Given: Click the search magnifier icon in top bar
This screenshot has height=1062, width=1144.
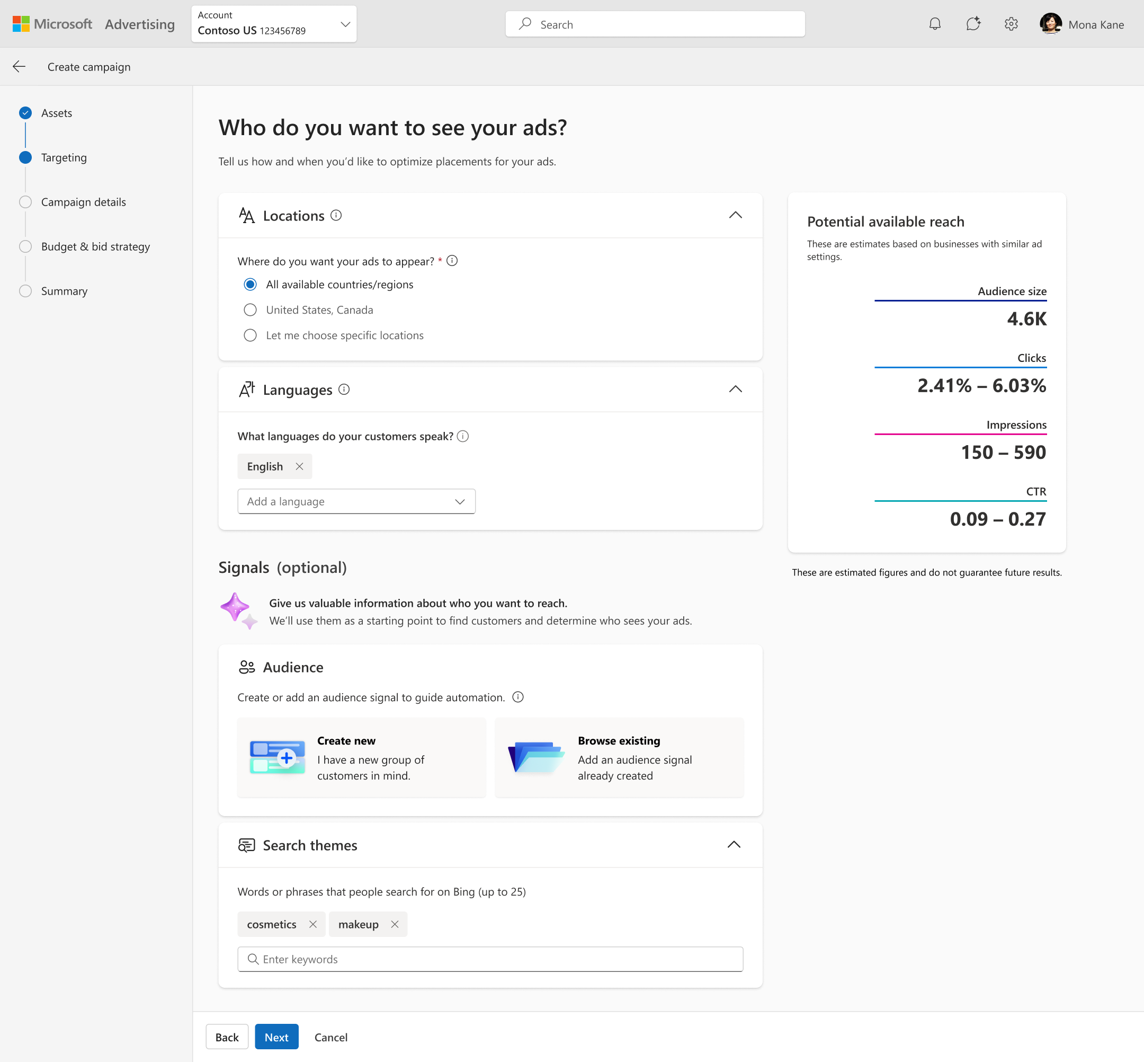Looking at the screenshot, I should pos(525,24).
